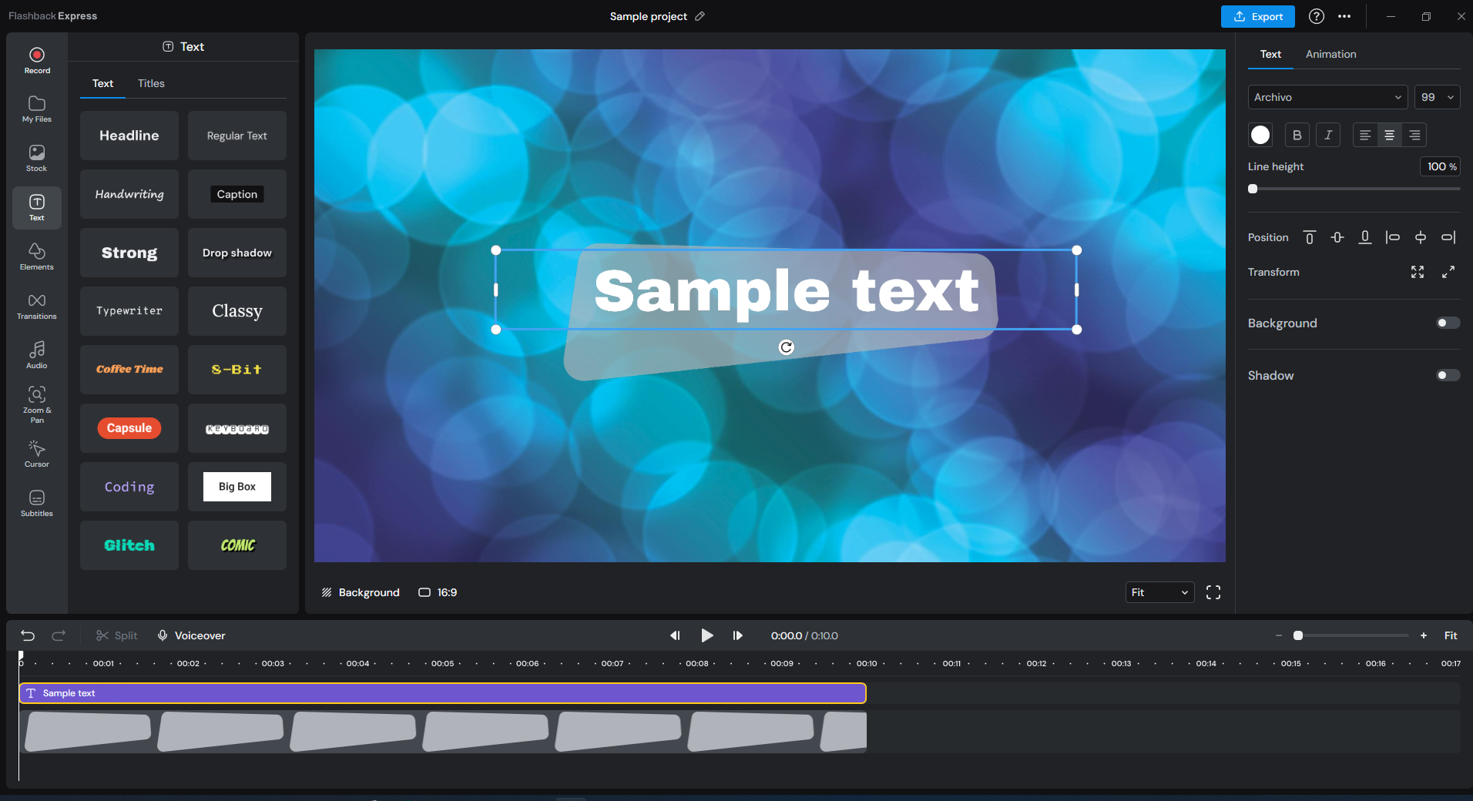
Task: Click the Record icon in sidebar
Action: [x=37, y=60]
